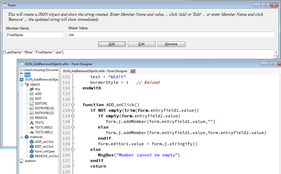The image size is (281, 174).
Task: Close the JSON_AddRemoveObjects.wfm editor tab
Action: pyautogui.click(x=133, y=71)
